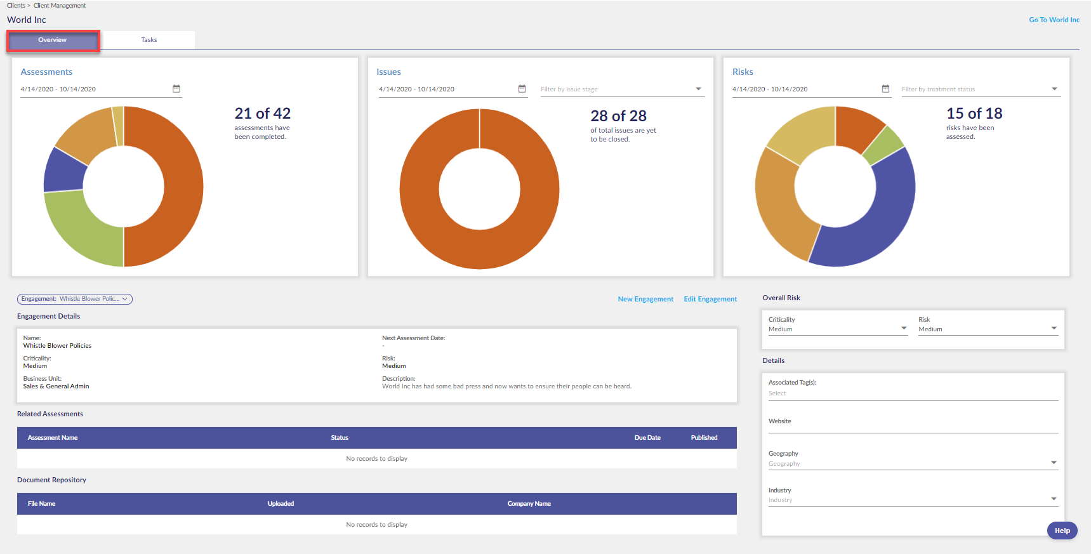
Task: Click the Document Repository section heading
Action: coord(51,480)
